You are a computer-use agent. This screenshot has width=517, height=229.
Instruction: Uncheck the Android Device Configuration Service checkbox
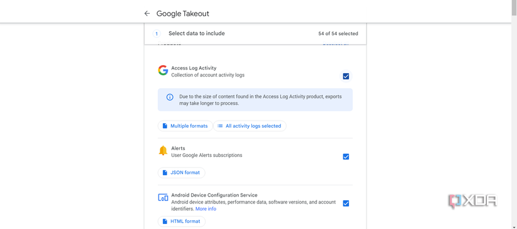(346, 203)
